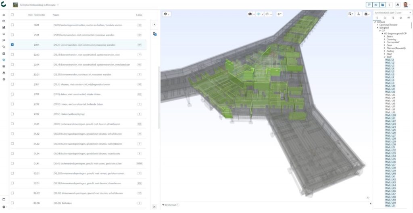Toggle the select-all checkbox in table header
Image resolution: width=413 pixels, height=213 pixels.
coord(12,15)
